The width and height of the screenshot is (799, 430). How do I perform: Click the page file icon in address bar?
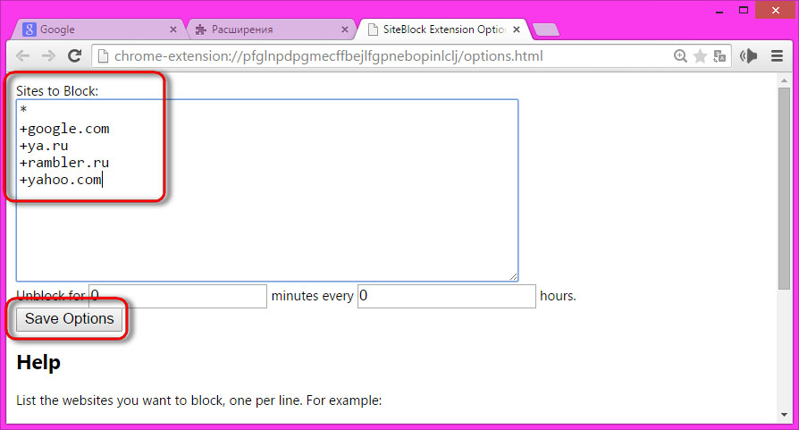tap(103, 56)
